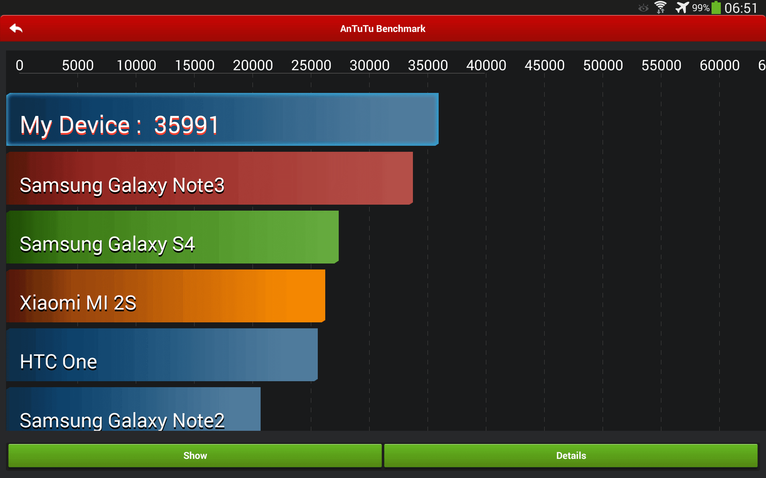Screen dimensions: 766x478
Task: Click the 60000 axis label
Action: click(x=720, y=65)
